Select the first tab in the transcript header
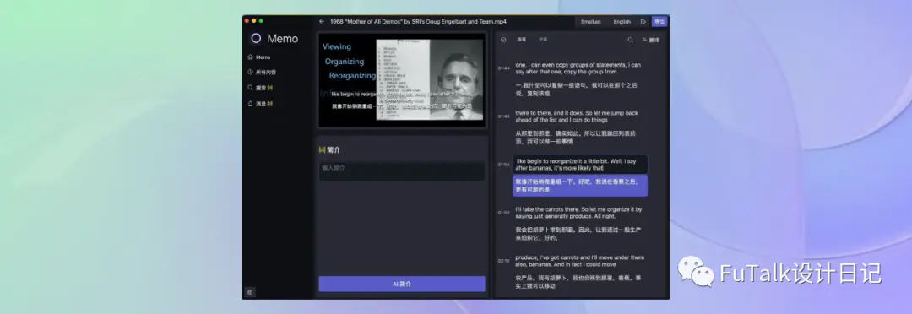 (x=522, y=40)
